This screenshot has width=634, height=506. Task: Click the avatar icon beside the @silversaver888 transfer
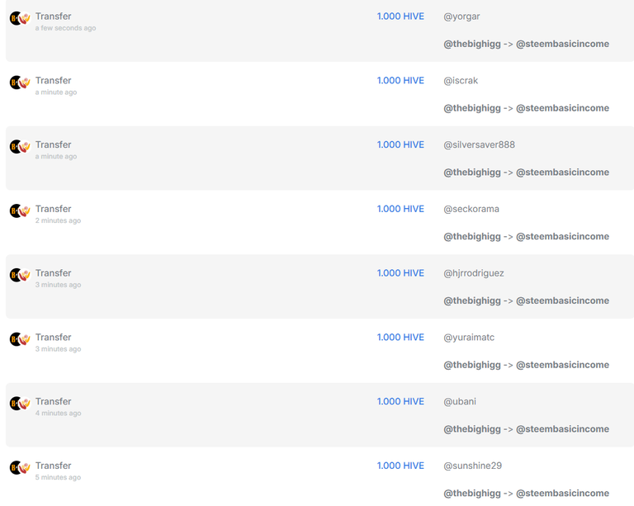tap(20, 147)
